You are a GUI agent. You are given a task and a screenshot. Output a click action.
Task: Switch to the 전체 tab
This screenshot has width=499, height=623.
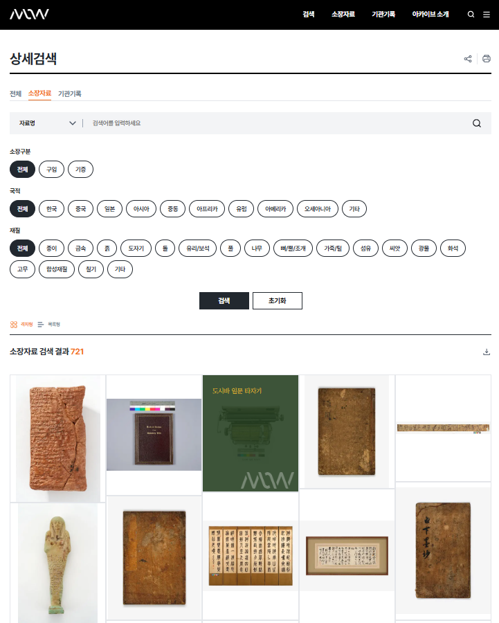pos(15,93)
